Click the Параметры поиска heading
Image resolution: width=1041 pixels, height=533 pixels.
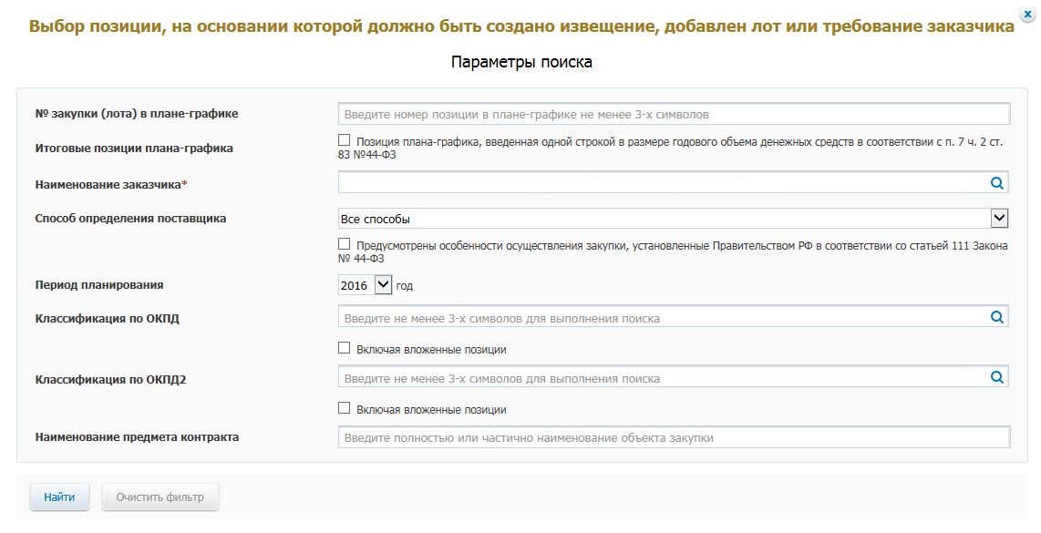click(x=520, y=62)
